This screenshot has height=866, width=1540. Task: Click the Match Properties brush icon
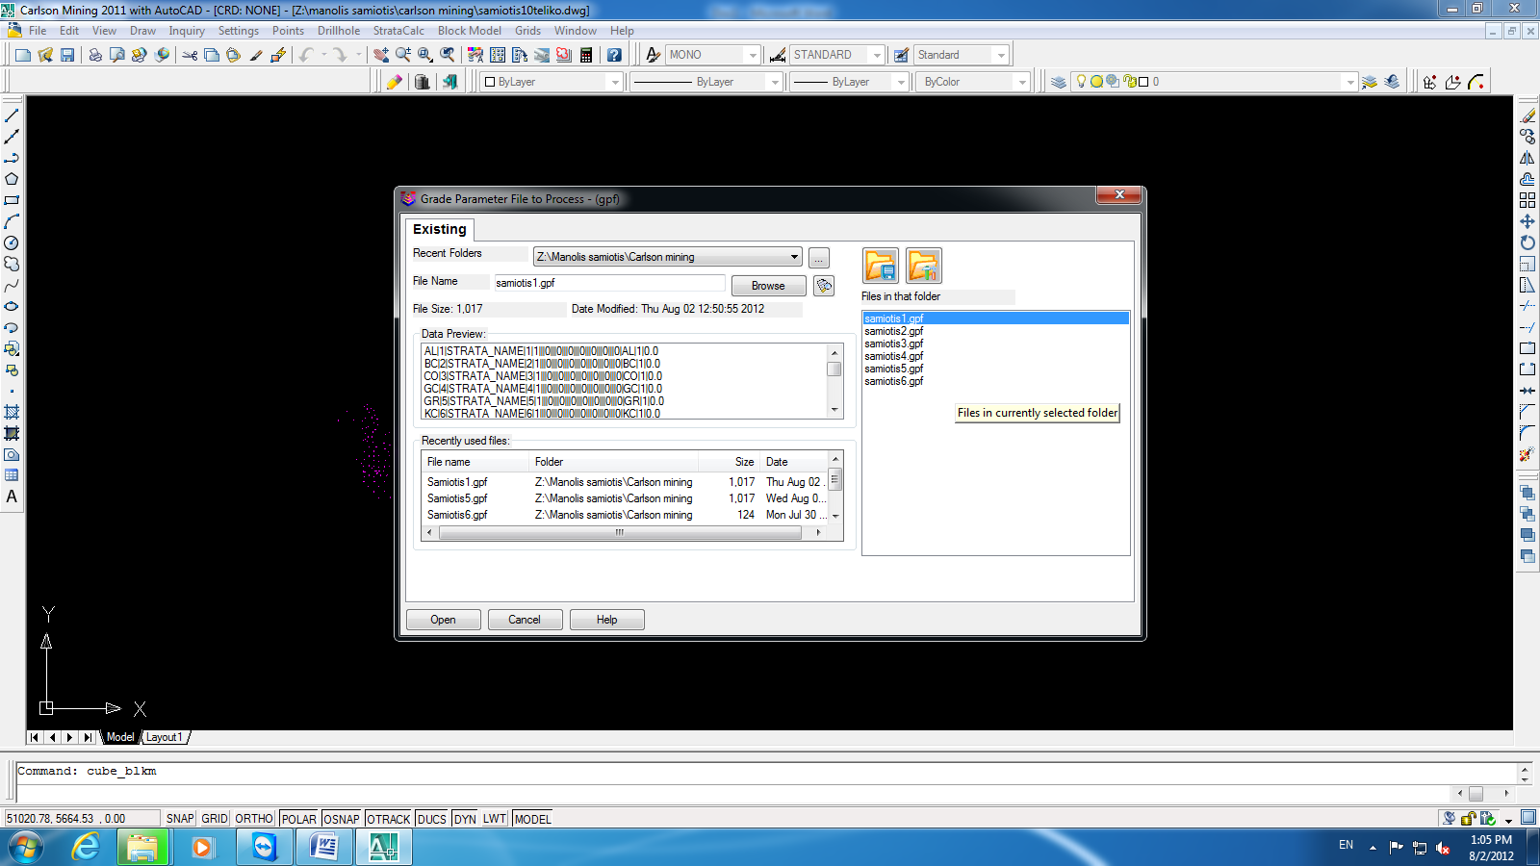click(x=256, y=55)
